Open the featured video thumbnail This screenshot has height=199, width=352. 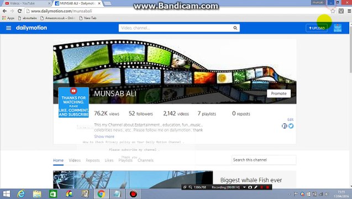pyautogui.click(x=133, y=180)
